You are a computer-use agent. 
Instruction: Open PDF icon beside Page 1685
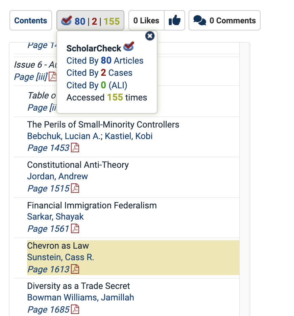[75, 309]
